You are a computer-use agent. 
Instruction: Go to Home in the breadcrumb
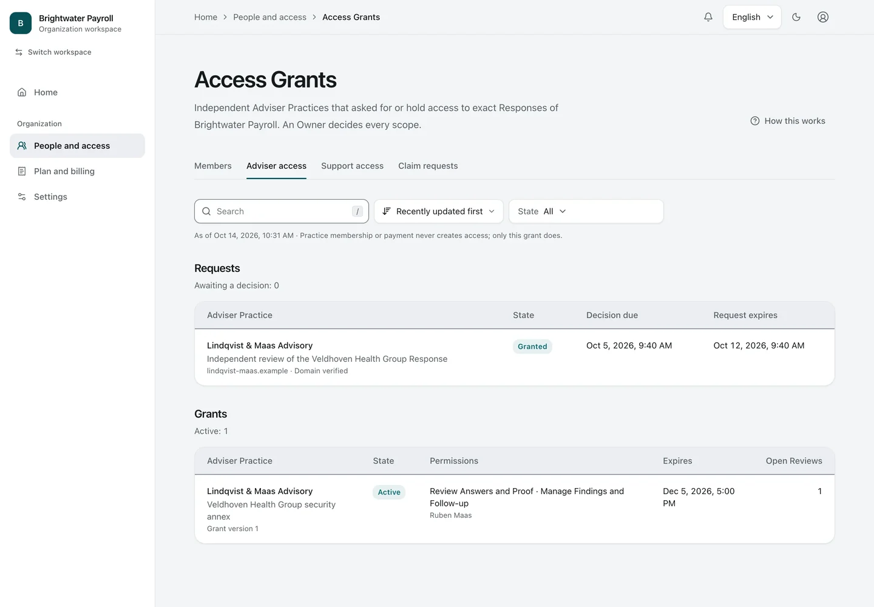206,17
